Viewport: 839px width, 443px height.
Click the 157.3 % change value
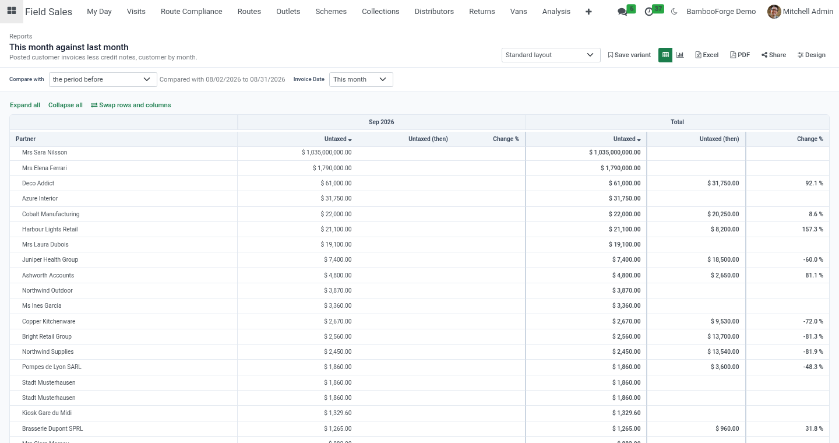(x=813, y=229)
